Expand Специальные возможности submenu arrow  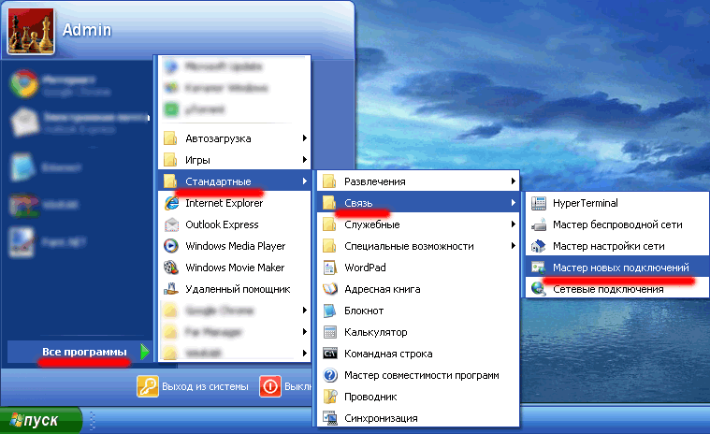tap(513, 246)
